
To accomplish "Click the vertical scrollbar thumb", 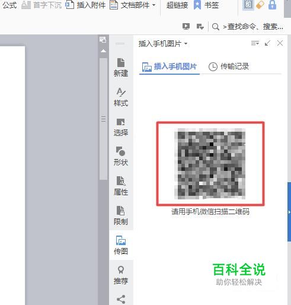I will point(103,119).
